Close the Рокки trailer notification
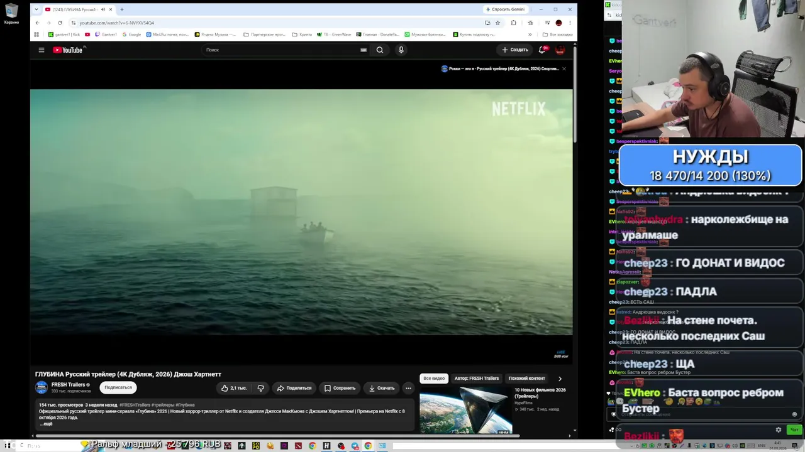Image resolution: width=805 pixels, height=452 pixels. [x=564, y=68]
